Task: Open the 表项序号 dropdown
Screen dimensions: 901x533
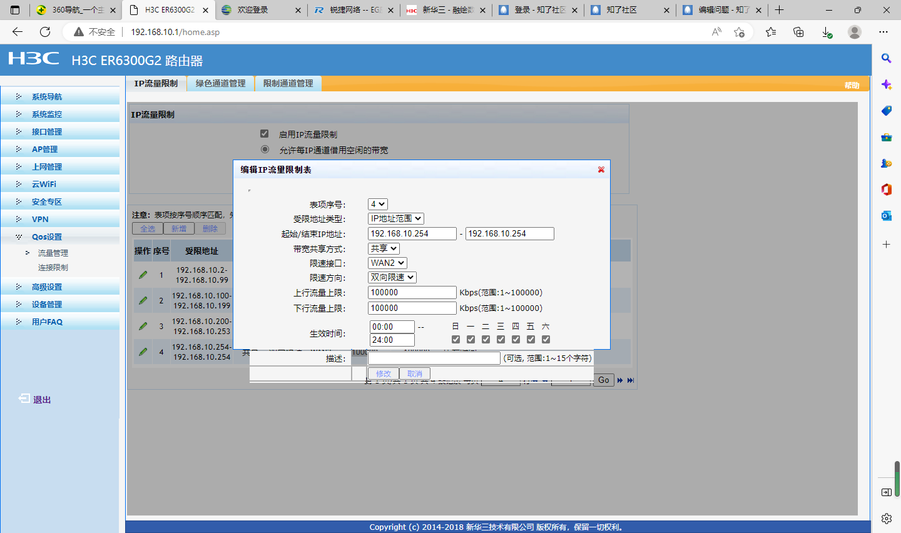Action: (378, 204)
